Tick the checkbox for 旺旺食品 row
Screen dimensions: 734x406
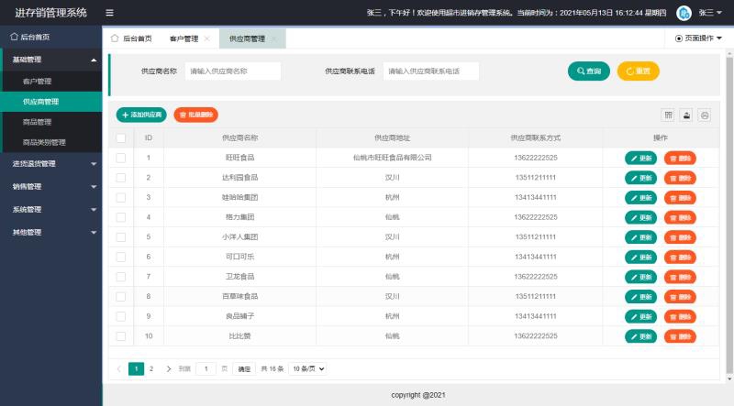pos(120,158)
